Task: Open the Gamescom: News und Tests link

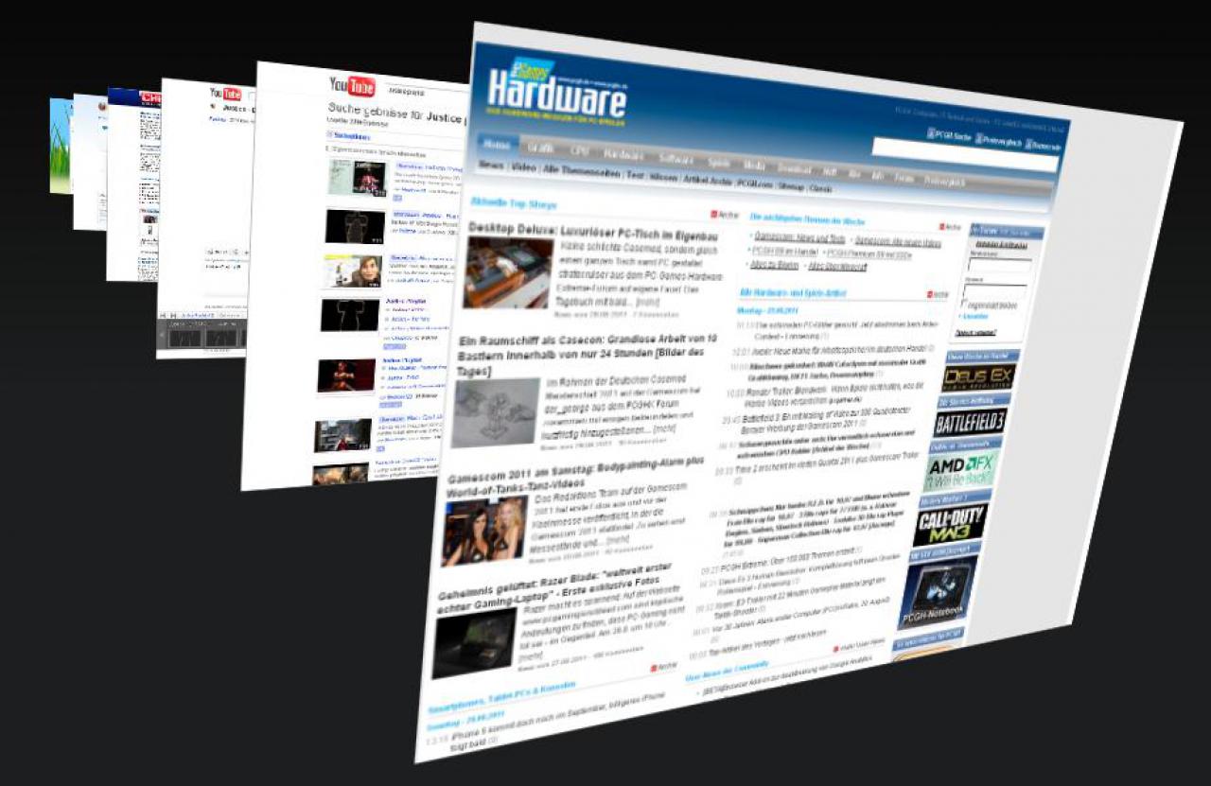Action: click(799, 238)
